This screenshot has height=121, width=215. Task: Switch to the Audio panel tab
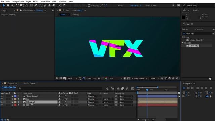click(196, 10)
